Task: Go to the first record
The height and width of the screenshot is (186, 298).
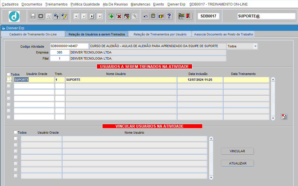Action: [76, 16]
